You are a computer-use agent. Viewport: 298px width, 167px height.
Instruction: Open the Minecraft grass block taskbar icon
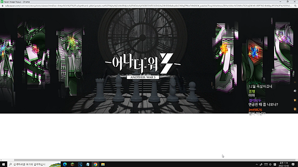[72, 164]
